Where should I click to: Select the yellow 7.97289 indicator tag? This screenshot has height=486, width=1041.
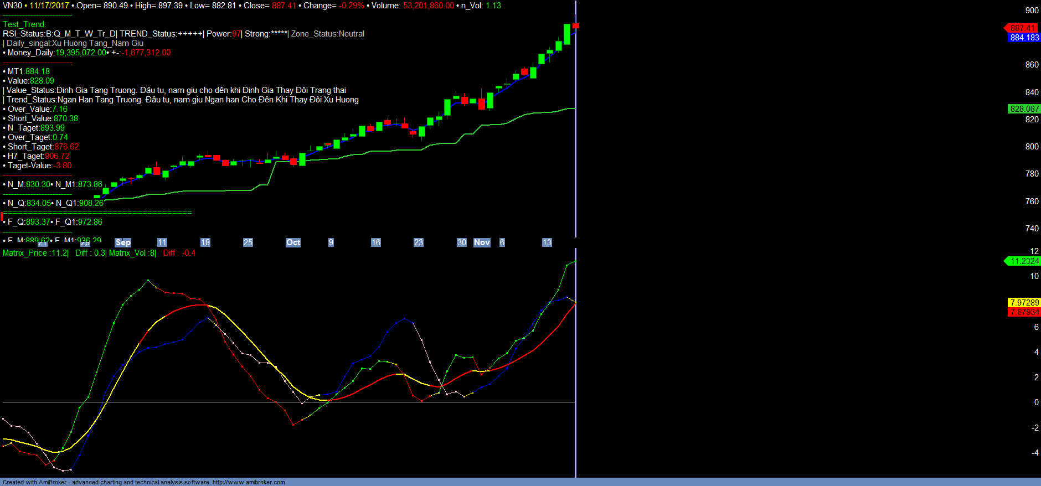[1024, 303]
